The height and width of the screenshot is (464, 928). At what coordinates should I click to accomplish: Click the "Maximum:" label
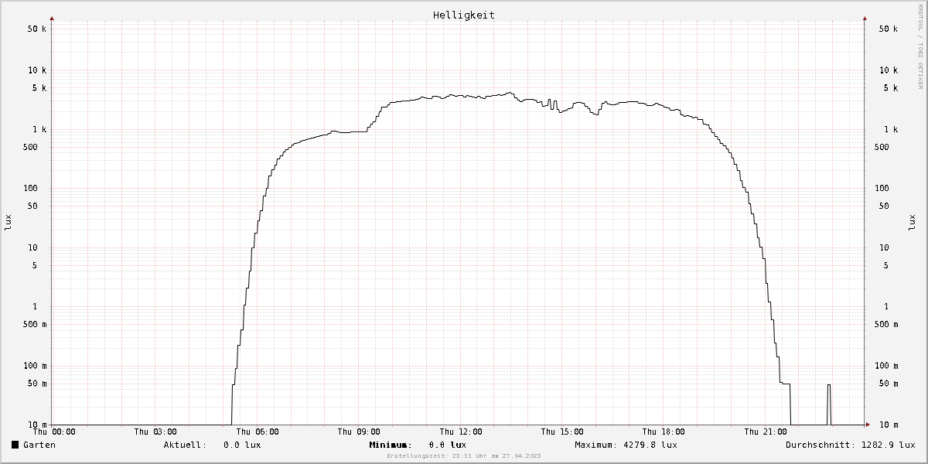pyautogui.click(x=596, y=445)
